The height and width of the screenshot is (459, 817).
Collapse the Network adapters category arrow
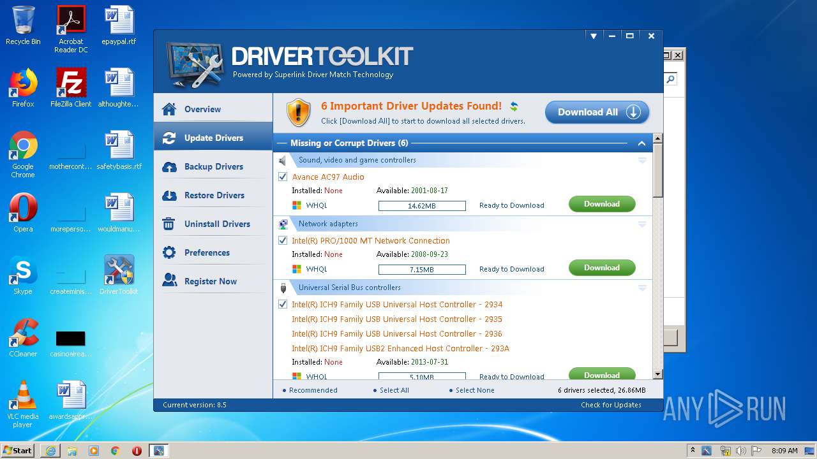[x=642, y=224]
